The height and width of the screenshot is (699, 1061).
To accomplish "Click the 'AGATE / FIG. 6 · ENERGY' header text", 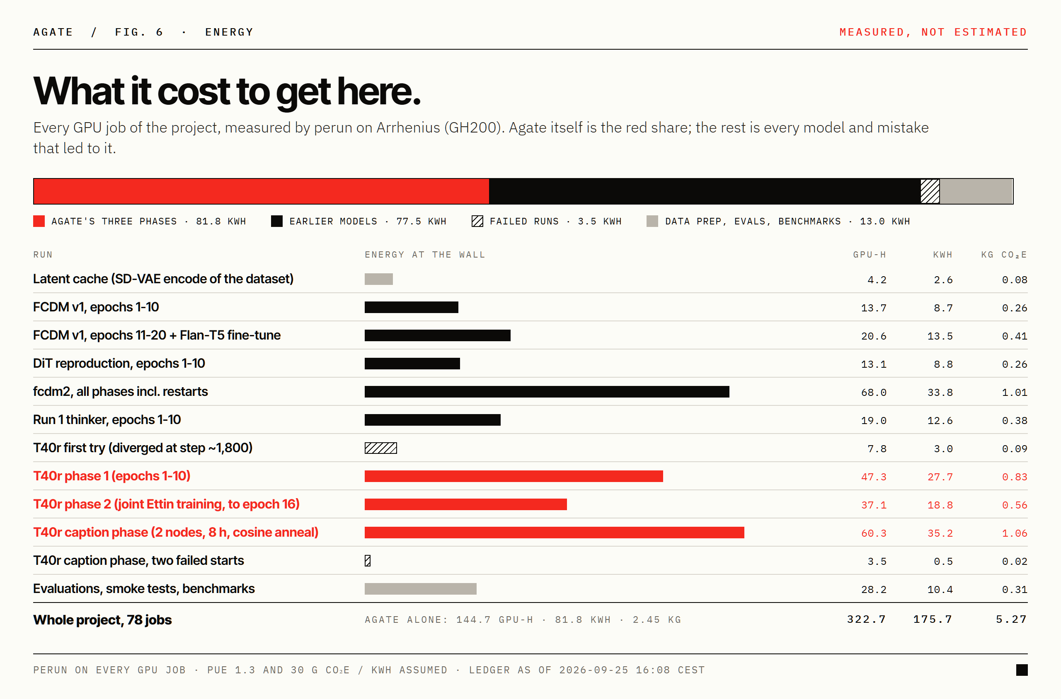I will (143, 32).
